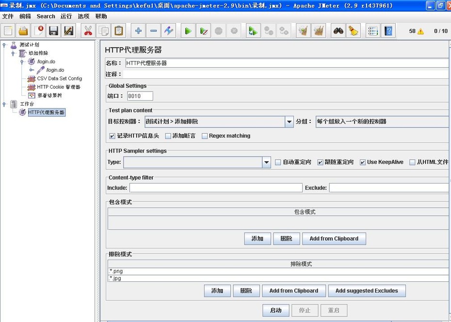This screenshot has height=322, width=451.
Task: Click the 名称 name field
Action: click(287, 63)
